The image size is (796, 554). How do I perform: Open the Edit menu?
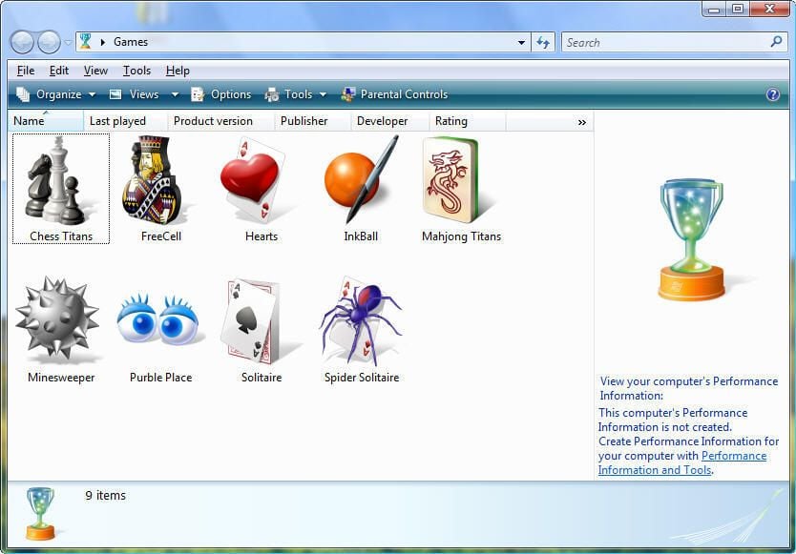click(59, 71)
